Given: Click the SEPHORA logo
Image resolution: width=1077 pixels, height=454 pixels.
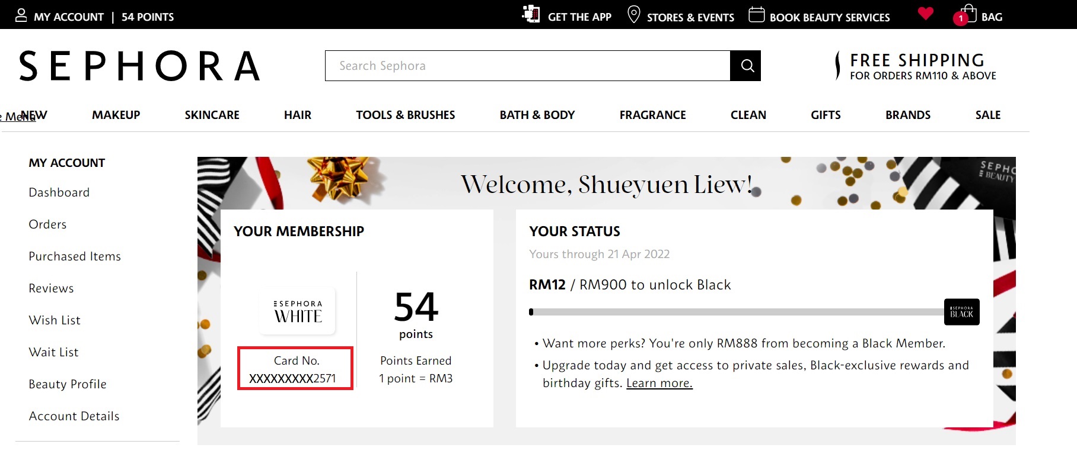Looking at the screenshot, I should pos(140,66).
